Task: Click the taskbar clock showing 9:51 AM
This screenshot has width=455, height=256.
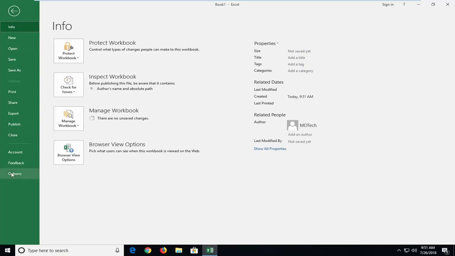Action: coord(428,250)
